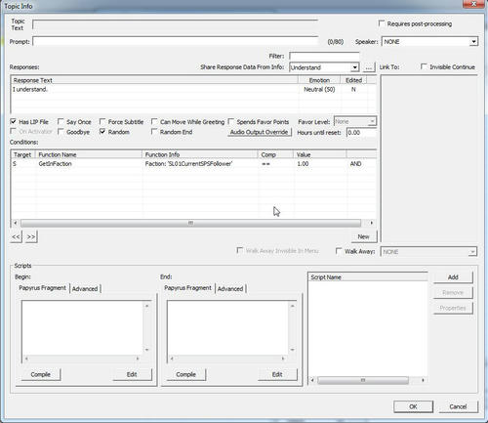Click the Audio Output Override button
488x423 pixels.
point(260,132)
